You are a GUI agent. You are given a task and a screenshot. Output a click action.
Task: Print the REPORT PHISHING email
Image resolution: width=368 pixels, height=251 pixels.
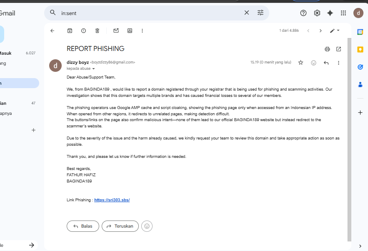pyautogui.click(x=327, y=49)
